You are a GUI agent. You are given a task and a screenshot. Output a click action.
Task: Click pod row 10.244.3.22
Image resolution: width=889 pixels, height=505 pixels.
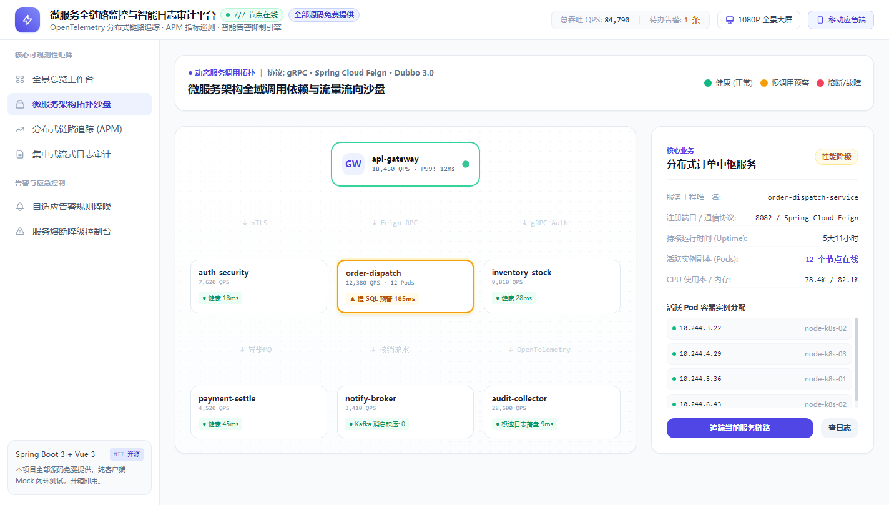(759, 328)
